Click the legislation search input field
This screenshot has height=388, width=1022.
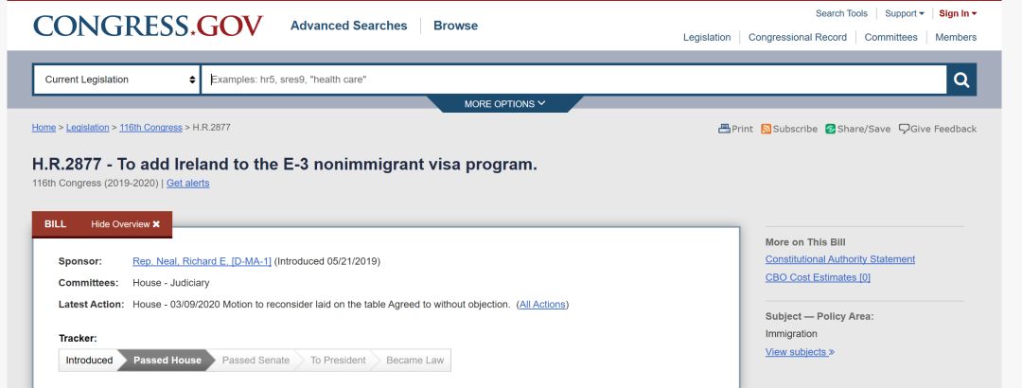coord(573,79)
